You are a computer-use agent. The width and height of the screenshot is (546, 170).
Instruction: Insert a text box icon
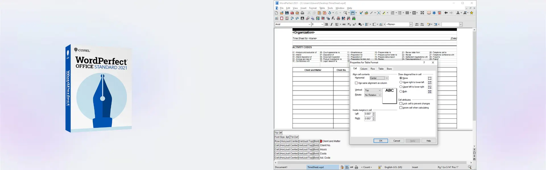pyautogui.click(x=379, y=13)
